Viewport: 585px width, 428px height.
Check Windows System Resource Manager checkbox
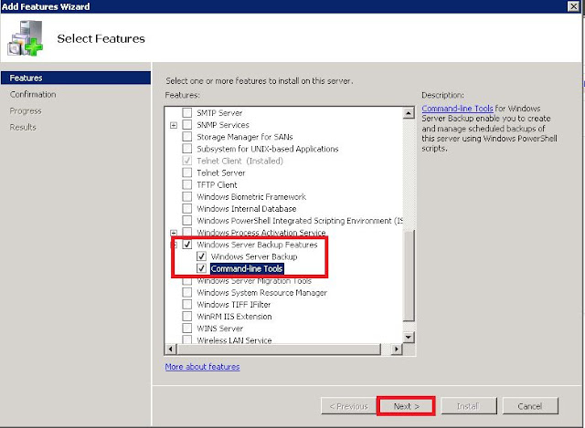(186, 292)
